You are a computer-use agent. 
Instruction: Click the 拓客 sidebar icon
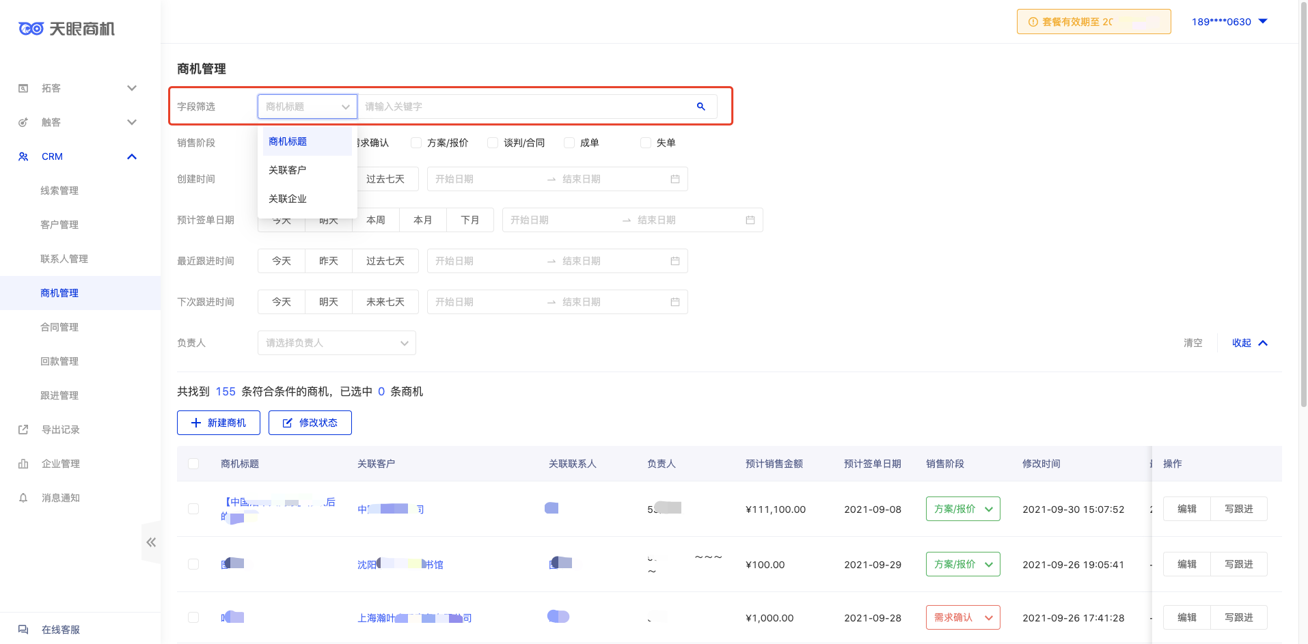tap(23, 88)
